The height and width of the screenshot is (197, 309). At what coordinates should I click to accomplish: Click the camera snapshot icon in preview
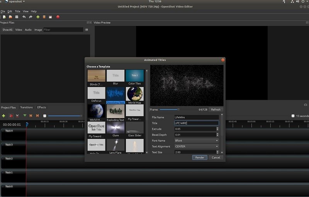(x=306, y=104)
